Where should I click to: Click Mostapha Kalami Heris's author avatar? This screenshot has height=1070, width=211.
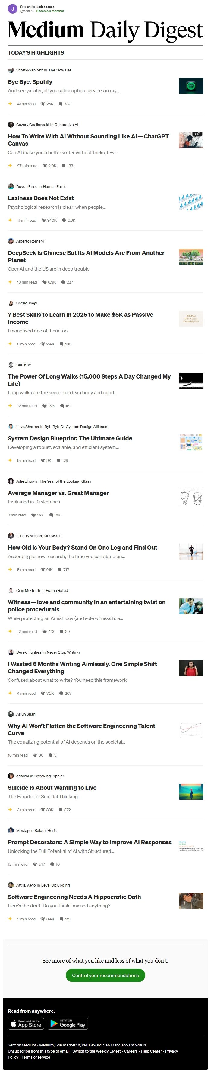point(11,830)
